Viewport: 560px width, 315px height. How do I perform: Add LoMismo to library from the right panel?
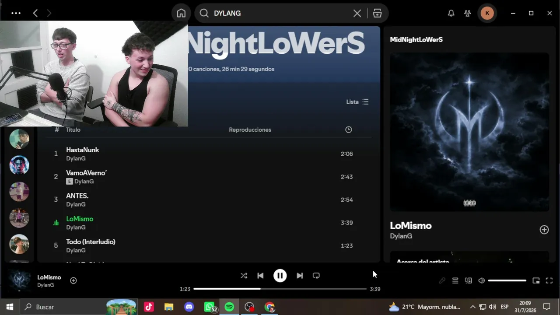point(544,230)
